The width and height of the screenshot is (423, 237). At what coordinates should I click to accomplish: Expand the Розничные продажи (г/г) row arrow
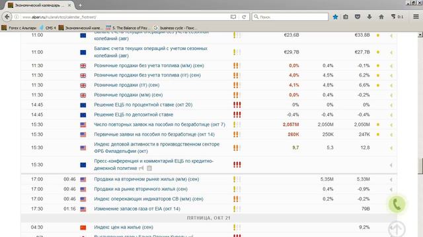point(391,86)
